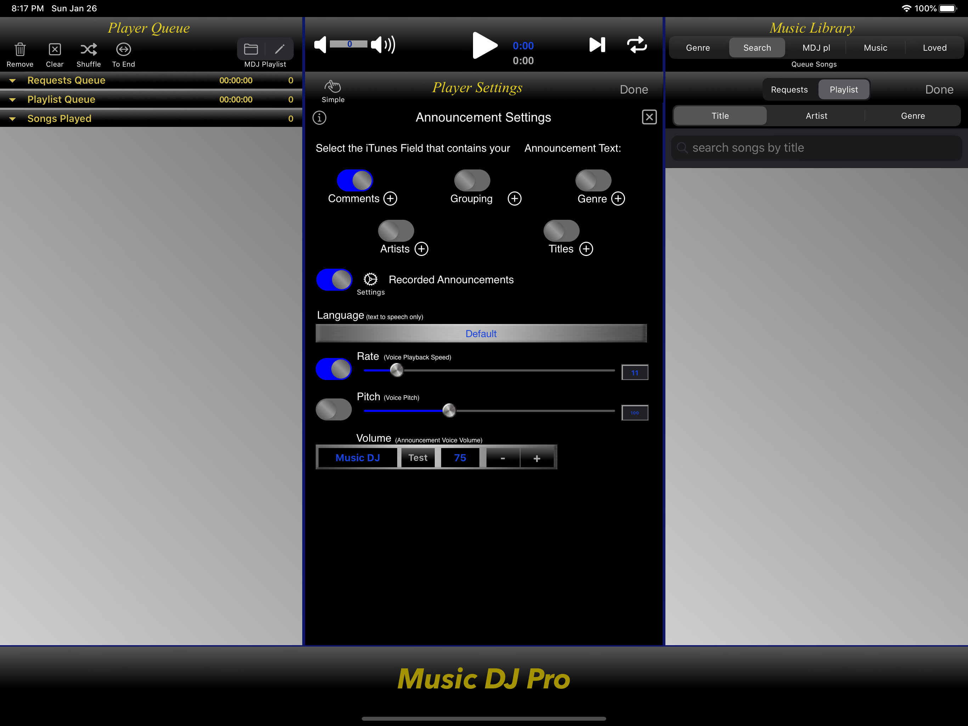
Task: Open the MDJ Playlist folder icon
Action: tap(251, 49)
